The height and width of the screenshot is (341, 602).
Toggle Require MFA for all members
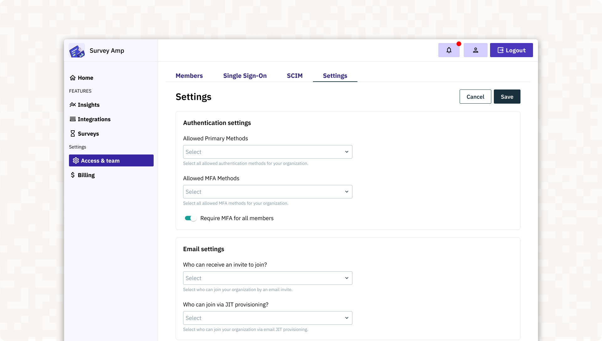[x=190, y=218]
